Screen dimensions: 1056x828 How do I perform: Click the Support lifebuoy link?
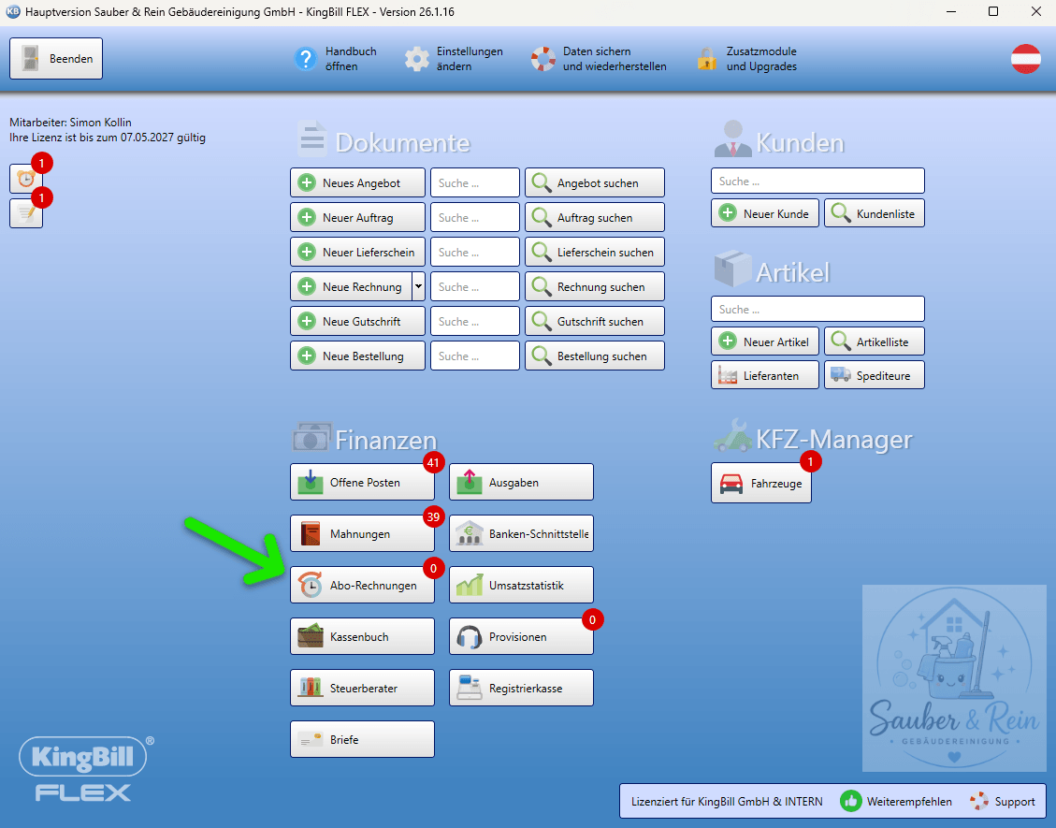[1002, 801]
